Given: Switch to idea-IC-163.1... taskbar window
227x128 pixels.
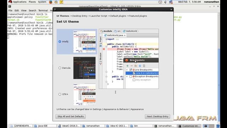Looking at the screenshot, I should click(x=117, y=126).
